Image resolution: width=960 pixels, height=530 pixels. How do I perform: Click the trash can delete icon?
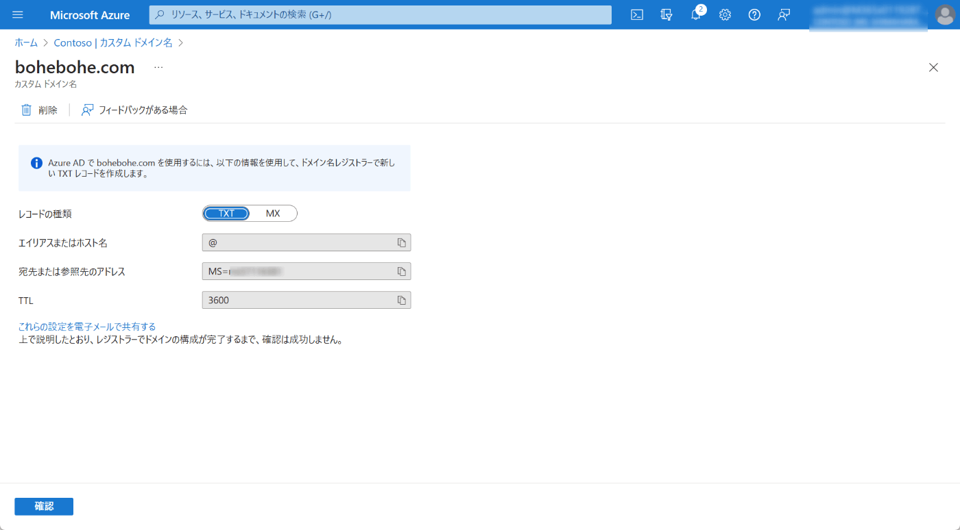click(x=26, y=110)
